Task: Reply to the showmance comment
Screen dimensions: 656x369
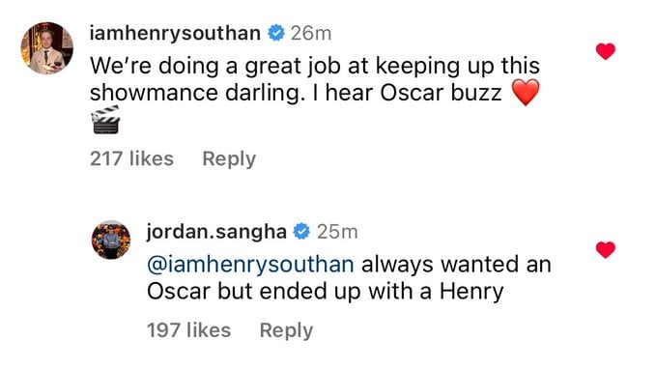Action: [x=229, y=159]
